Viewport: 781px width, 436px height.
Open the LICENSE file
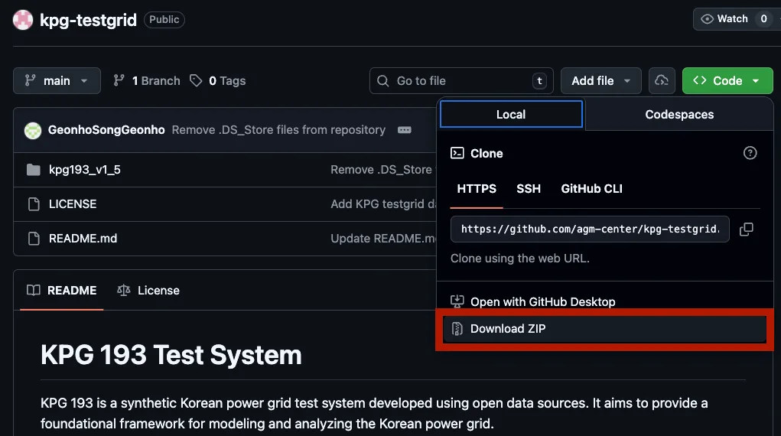click(73, 203)
